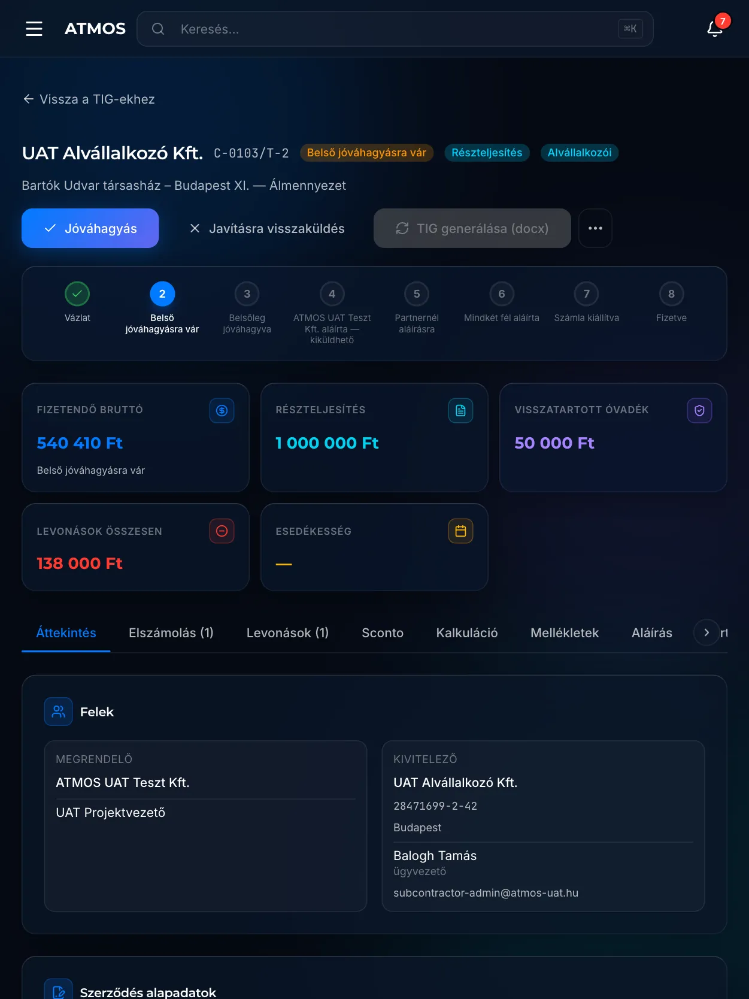This screenshot has width=749, height=999.
Task: Open the Levonások (1) tab
Action: tap(287, 633)
